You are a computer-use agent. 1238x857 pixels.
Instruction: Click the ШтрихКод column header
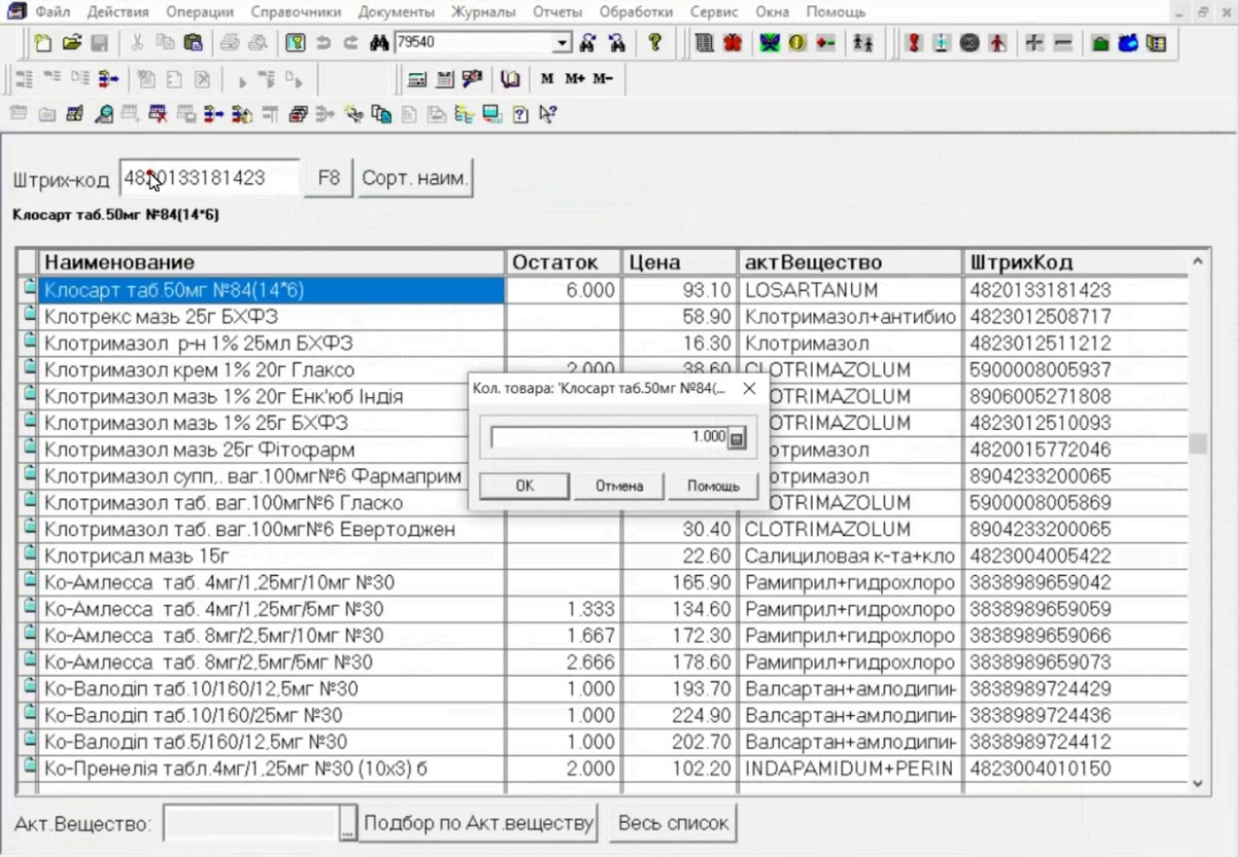(1076, 262)
